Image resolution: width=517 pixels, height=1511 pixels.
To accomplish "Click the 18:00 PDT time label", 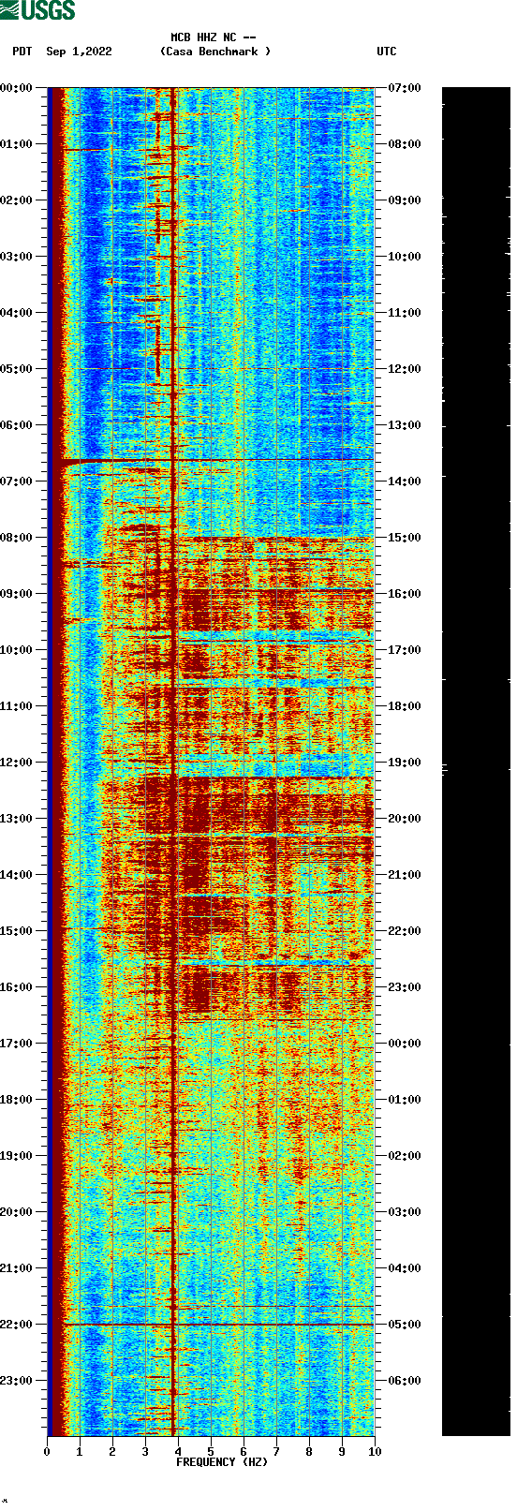I will (17, 1100).
